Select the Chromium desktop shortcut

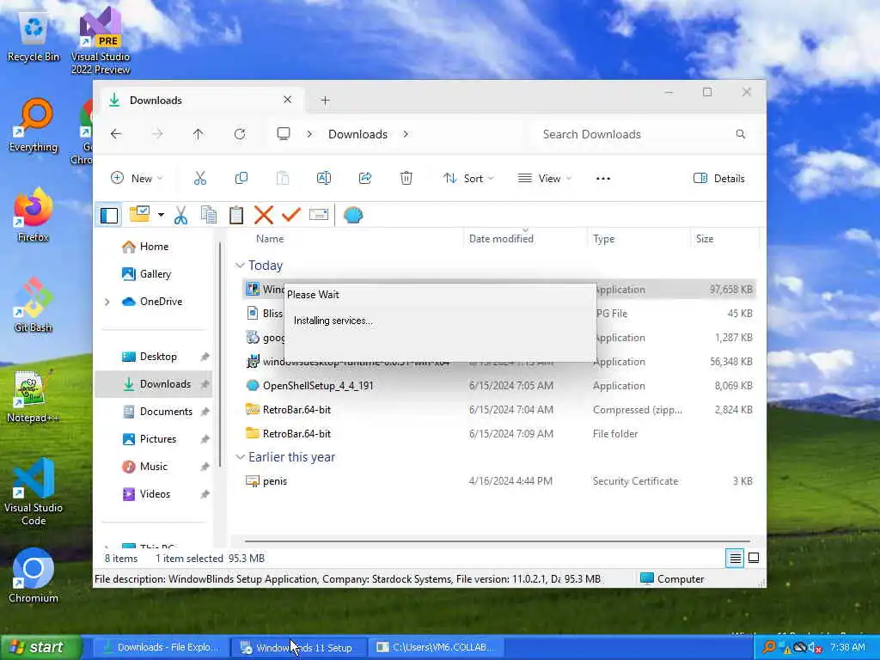click(x=34, y=577)
